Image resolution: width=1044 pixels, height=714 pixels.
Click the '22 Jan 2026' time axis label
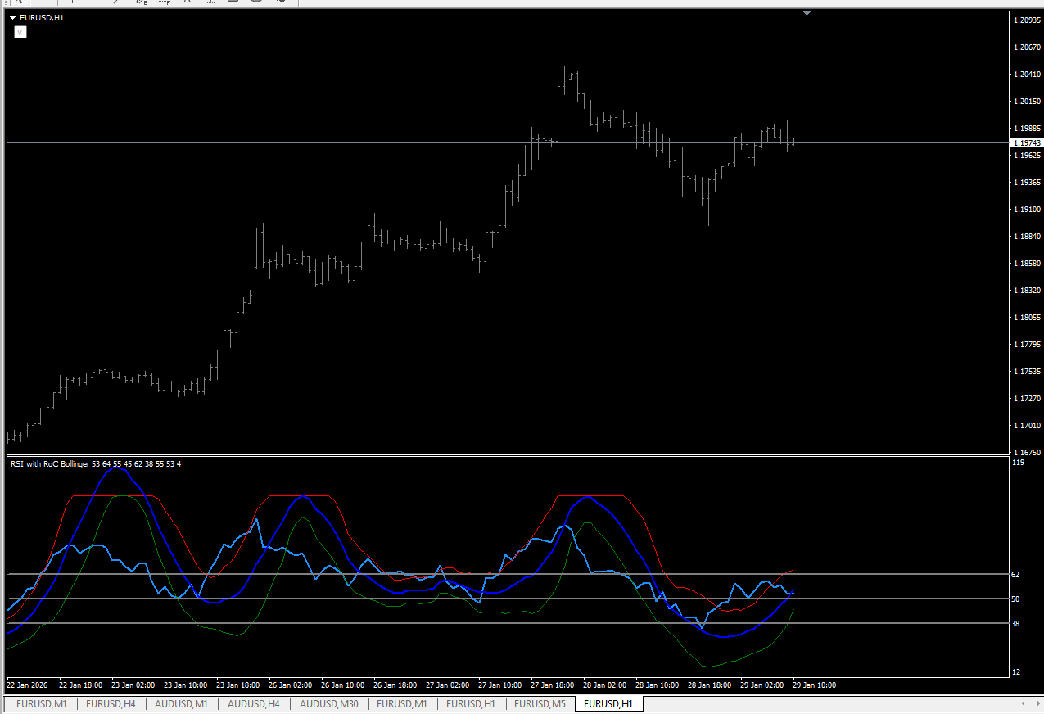pos(28,685)
